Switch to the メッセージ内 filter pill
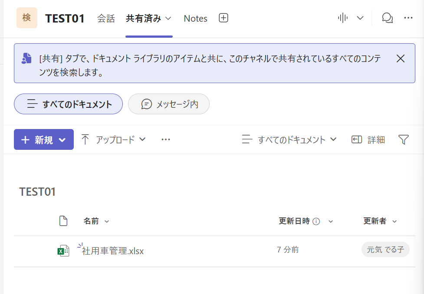Viewport: 424px width, 294px height. pos(169,104)
